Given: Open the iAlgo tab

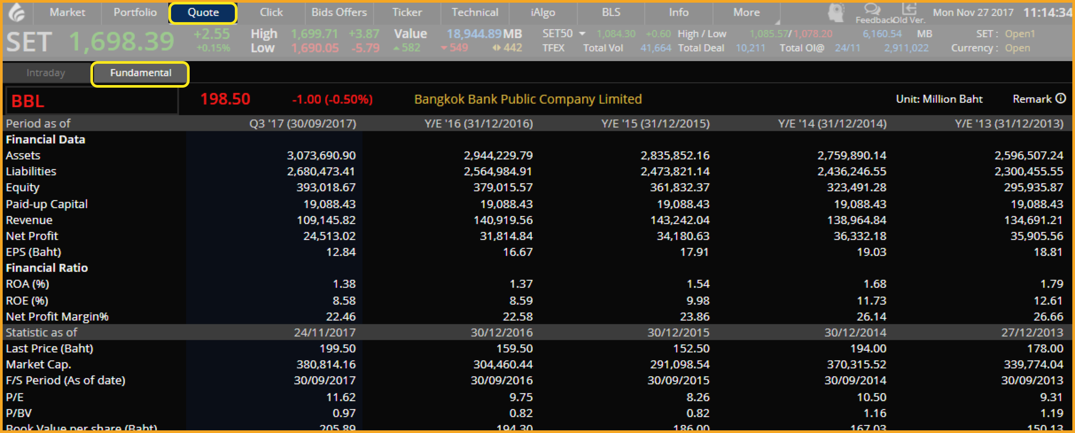Looking at the screenshot, I should tap(543, 12).
